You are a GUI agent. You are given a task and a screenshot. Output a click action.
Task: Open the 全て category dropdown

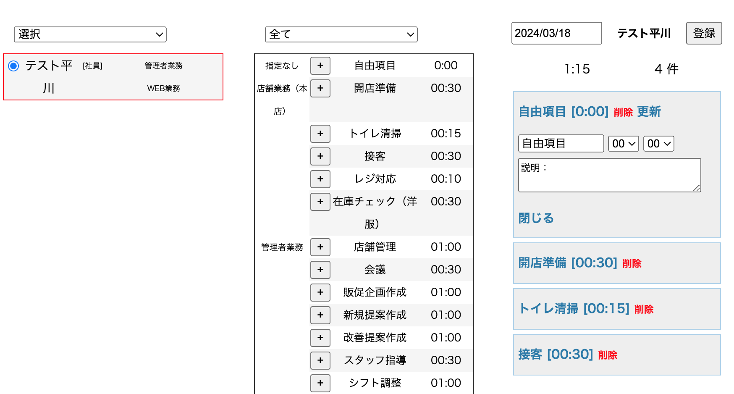(x=341, y=34)
